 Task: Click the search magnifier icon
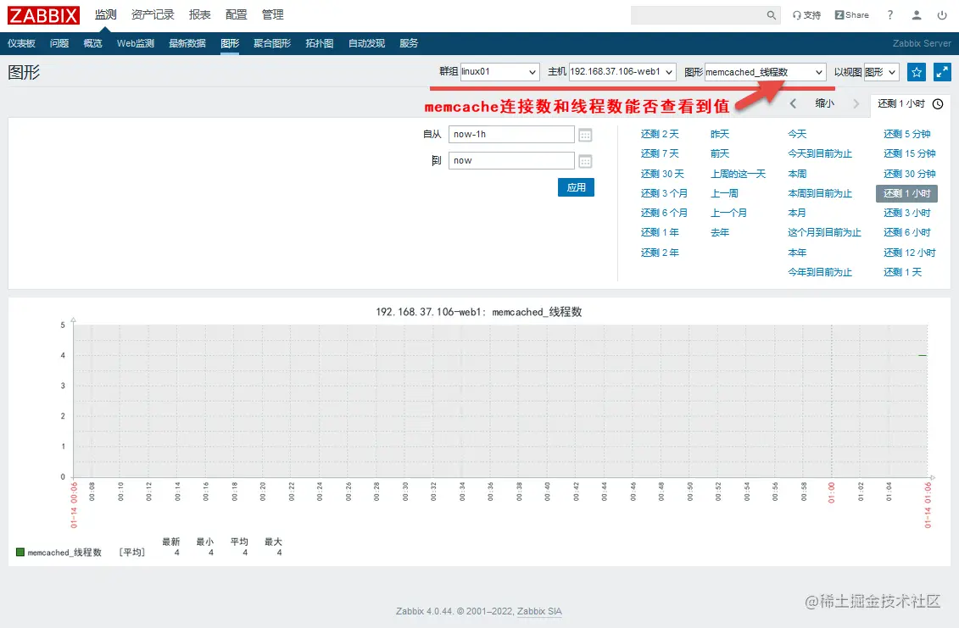tap(772, 15)
